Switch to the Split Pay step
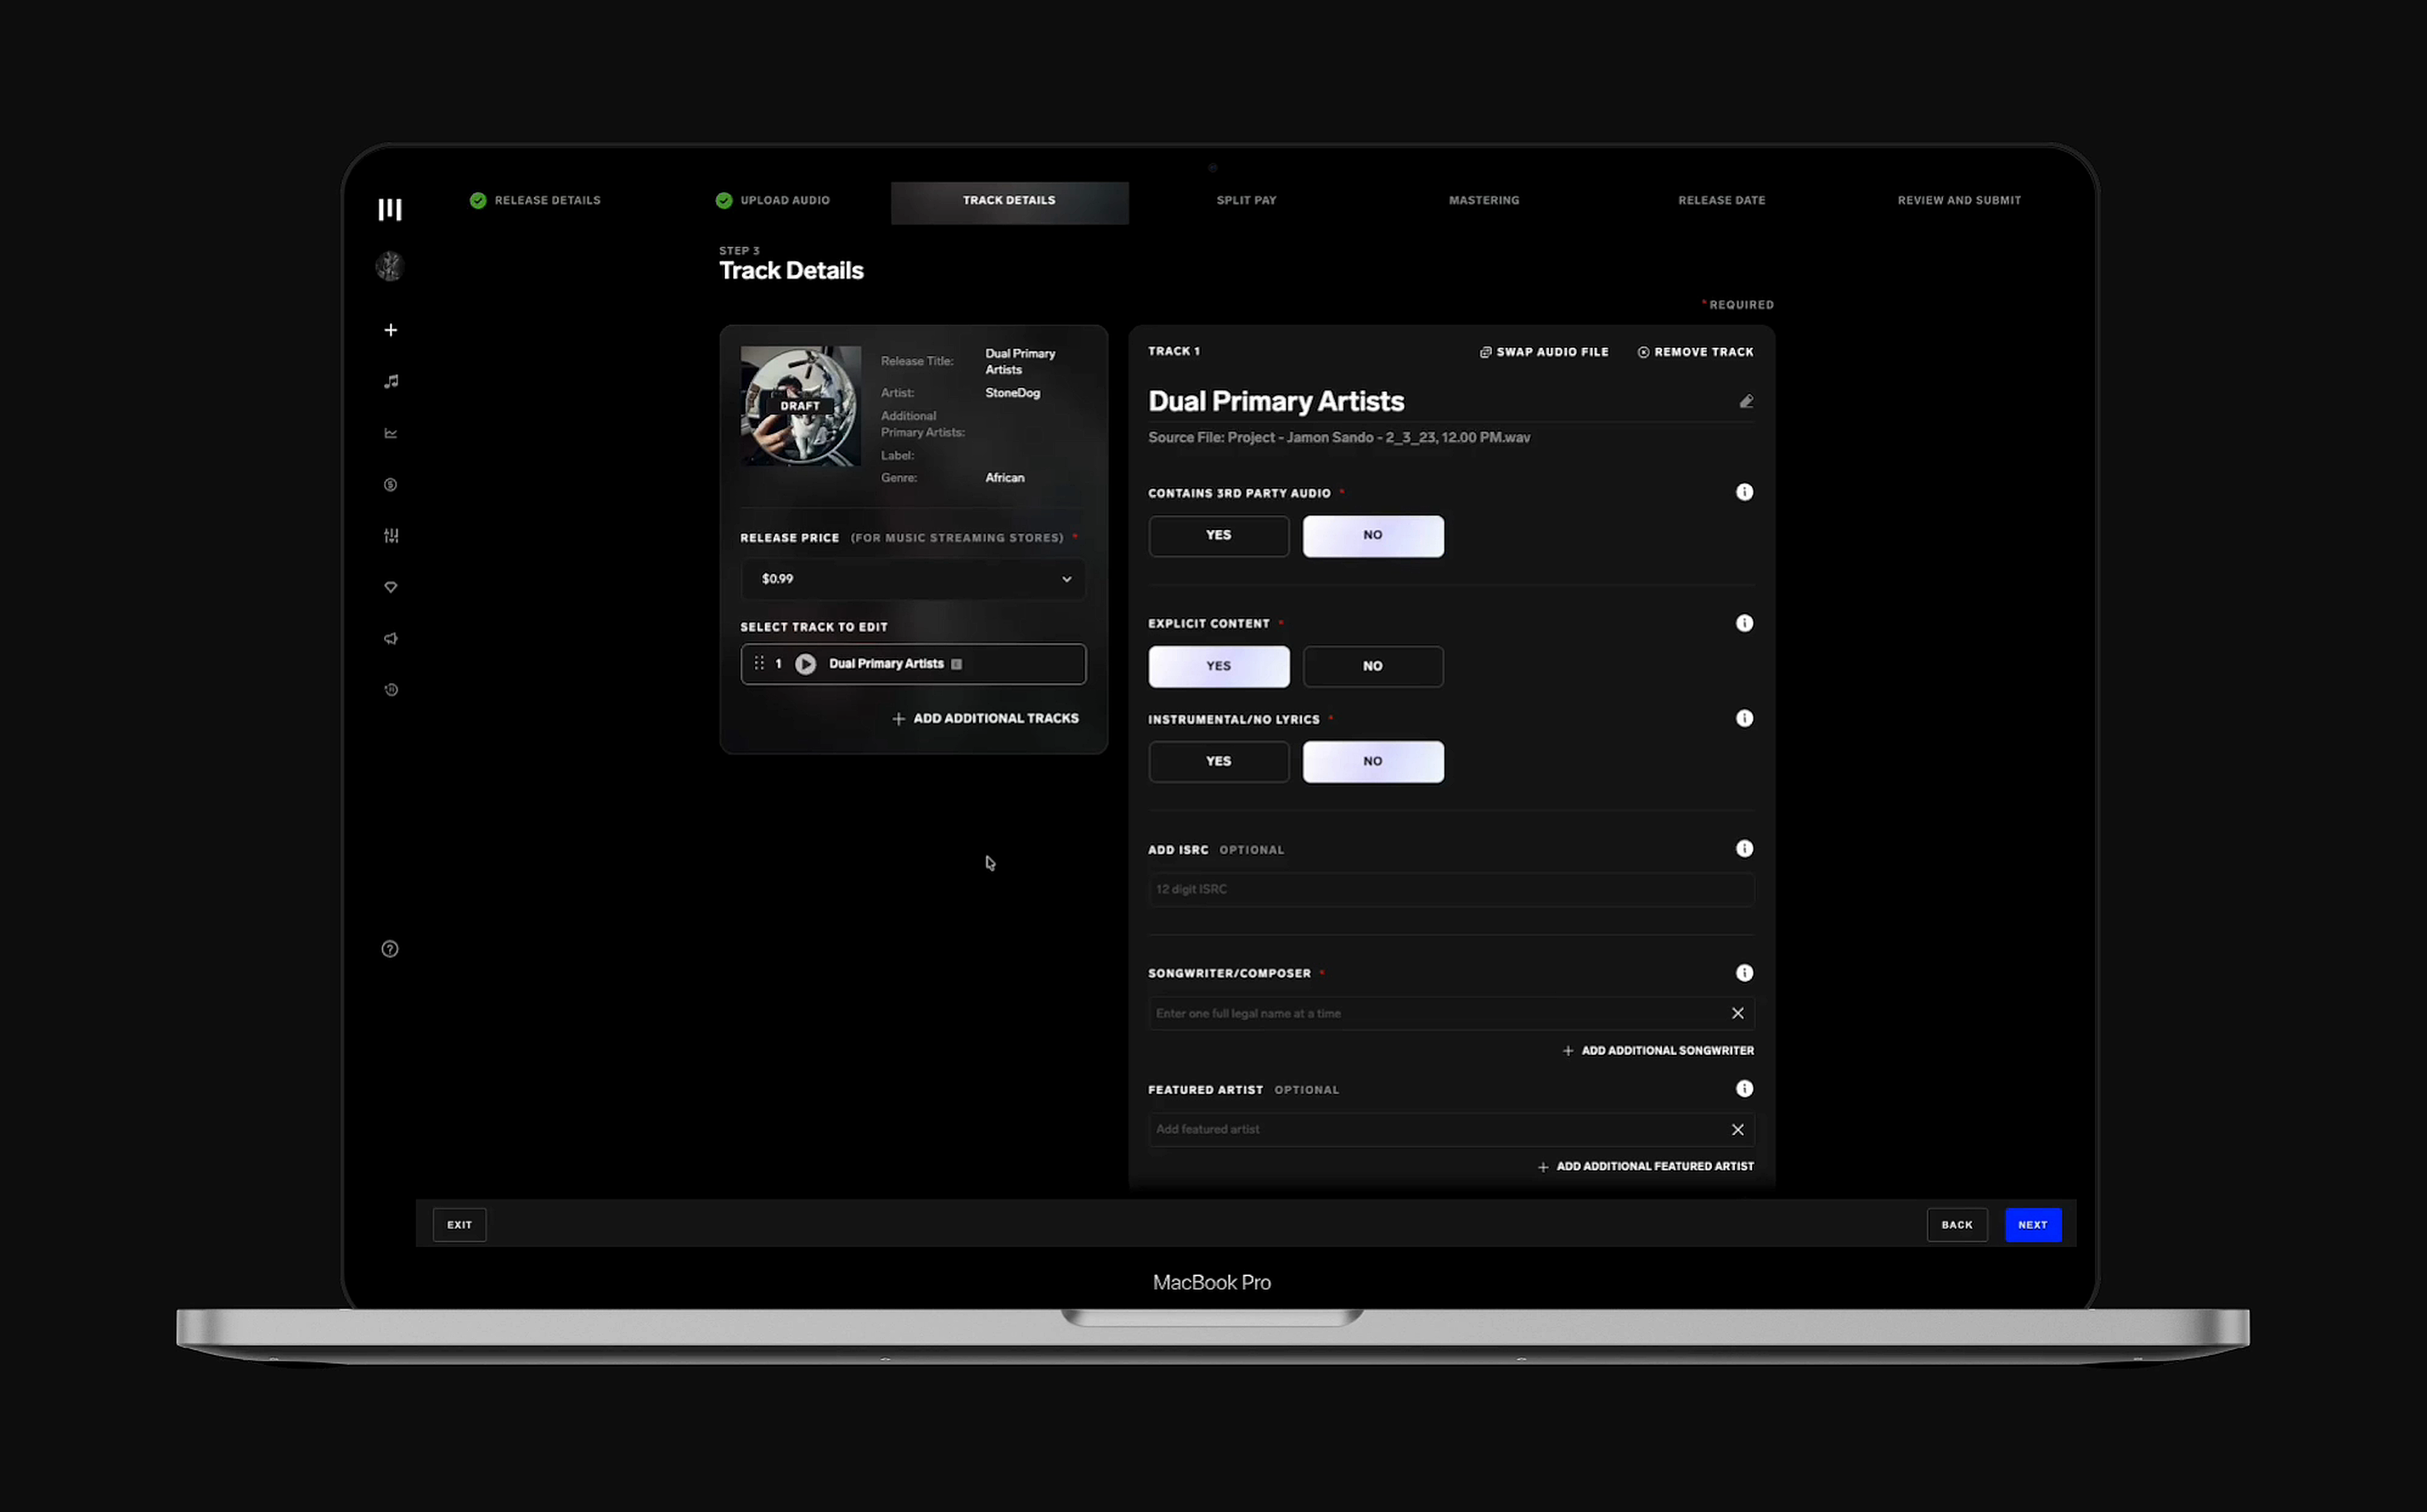The height and width of the screenshot is (1512, 2427). point(1246,200)
